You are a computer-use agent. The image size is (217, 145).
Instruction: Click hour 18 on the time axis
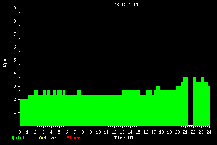[x=161, y=132]
